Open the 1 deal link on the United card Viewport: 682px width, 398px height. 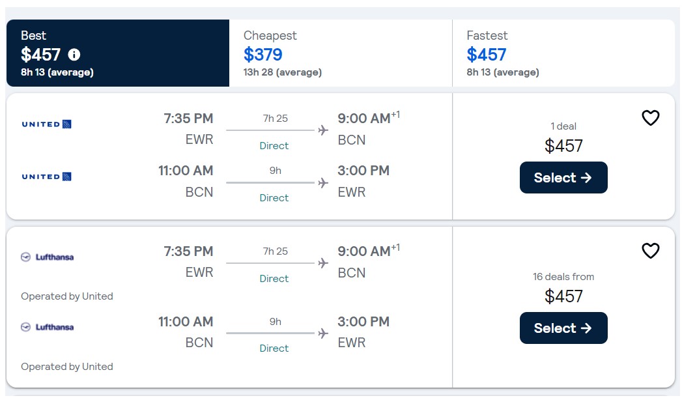563,126
